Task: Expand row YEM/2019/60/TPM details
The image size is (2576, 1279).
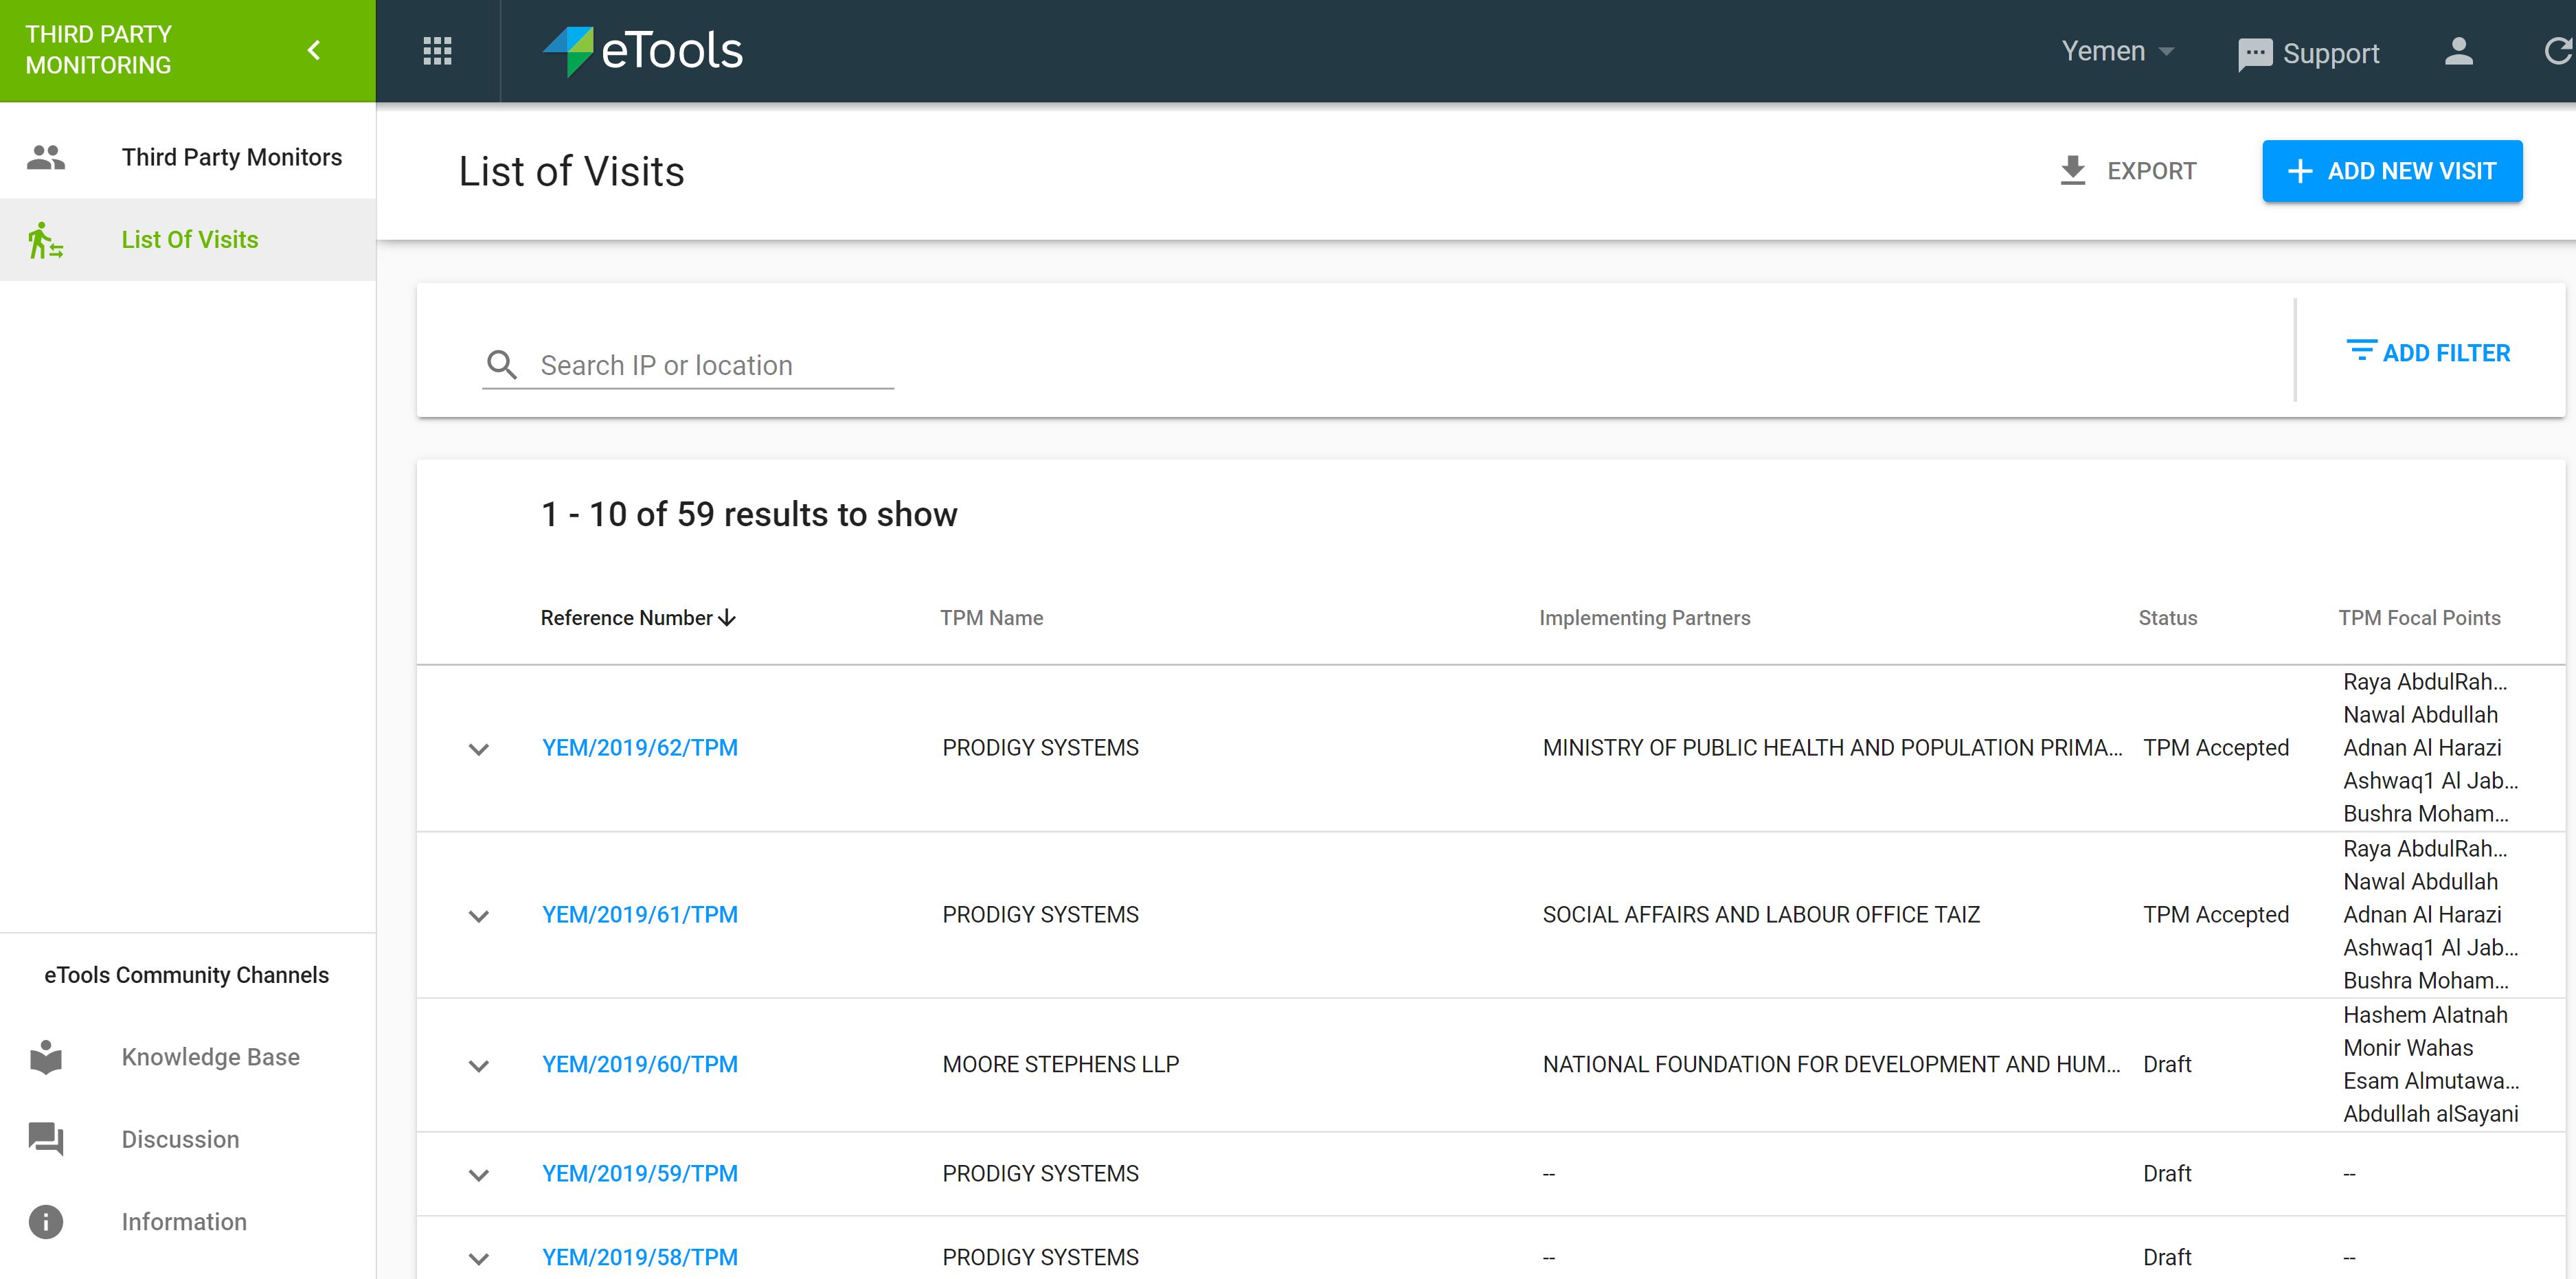Action: pos(479,1065)
